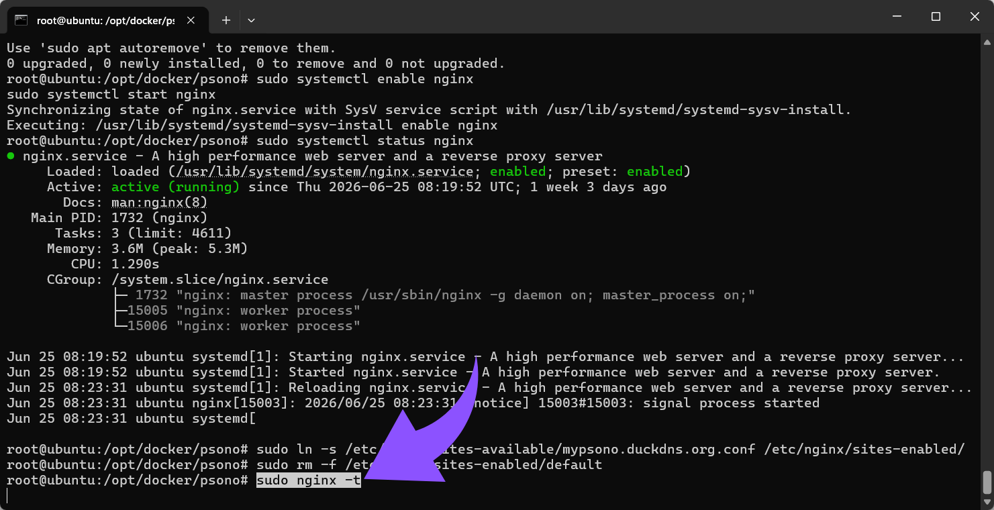994x510 pixels.
Task: Click the 'Synchronizing state of nginx.service' line
Action: (429, 110)
